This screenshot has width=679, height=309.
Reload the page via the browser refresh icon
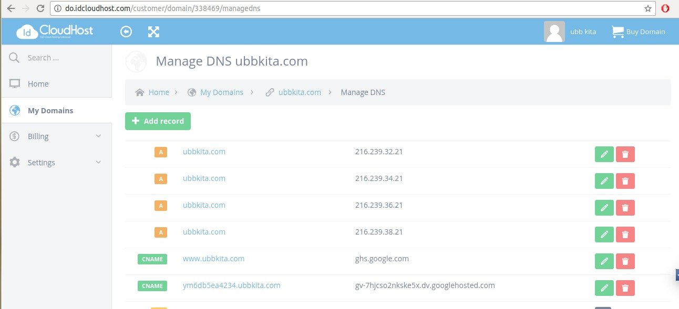pos(40,8)
